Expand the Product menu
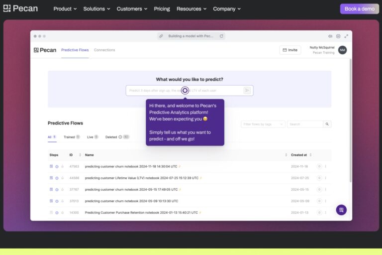 pos(65,9)
